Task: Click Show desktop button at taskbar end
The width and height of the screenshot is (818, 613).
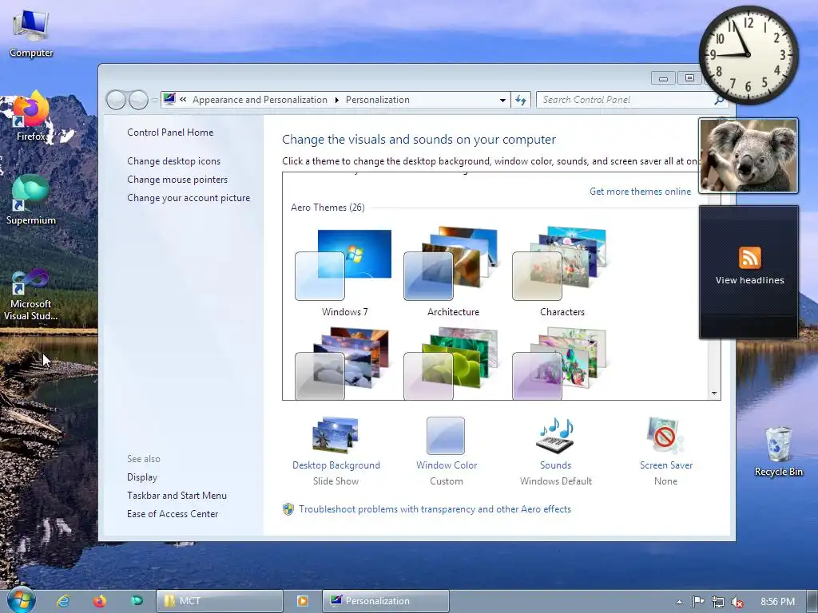Action: click(812, 602)
